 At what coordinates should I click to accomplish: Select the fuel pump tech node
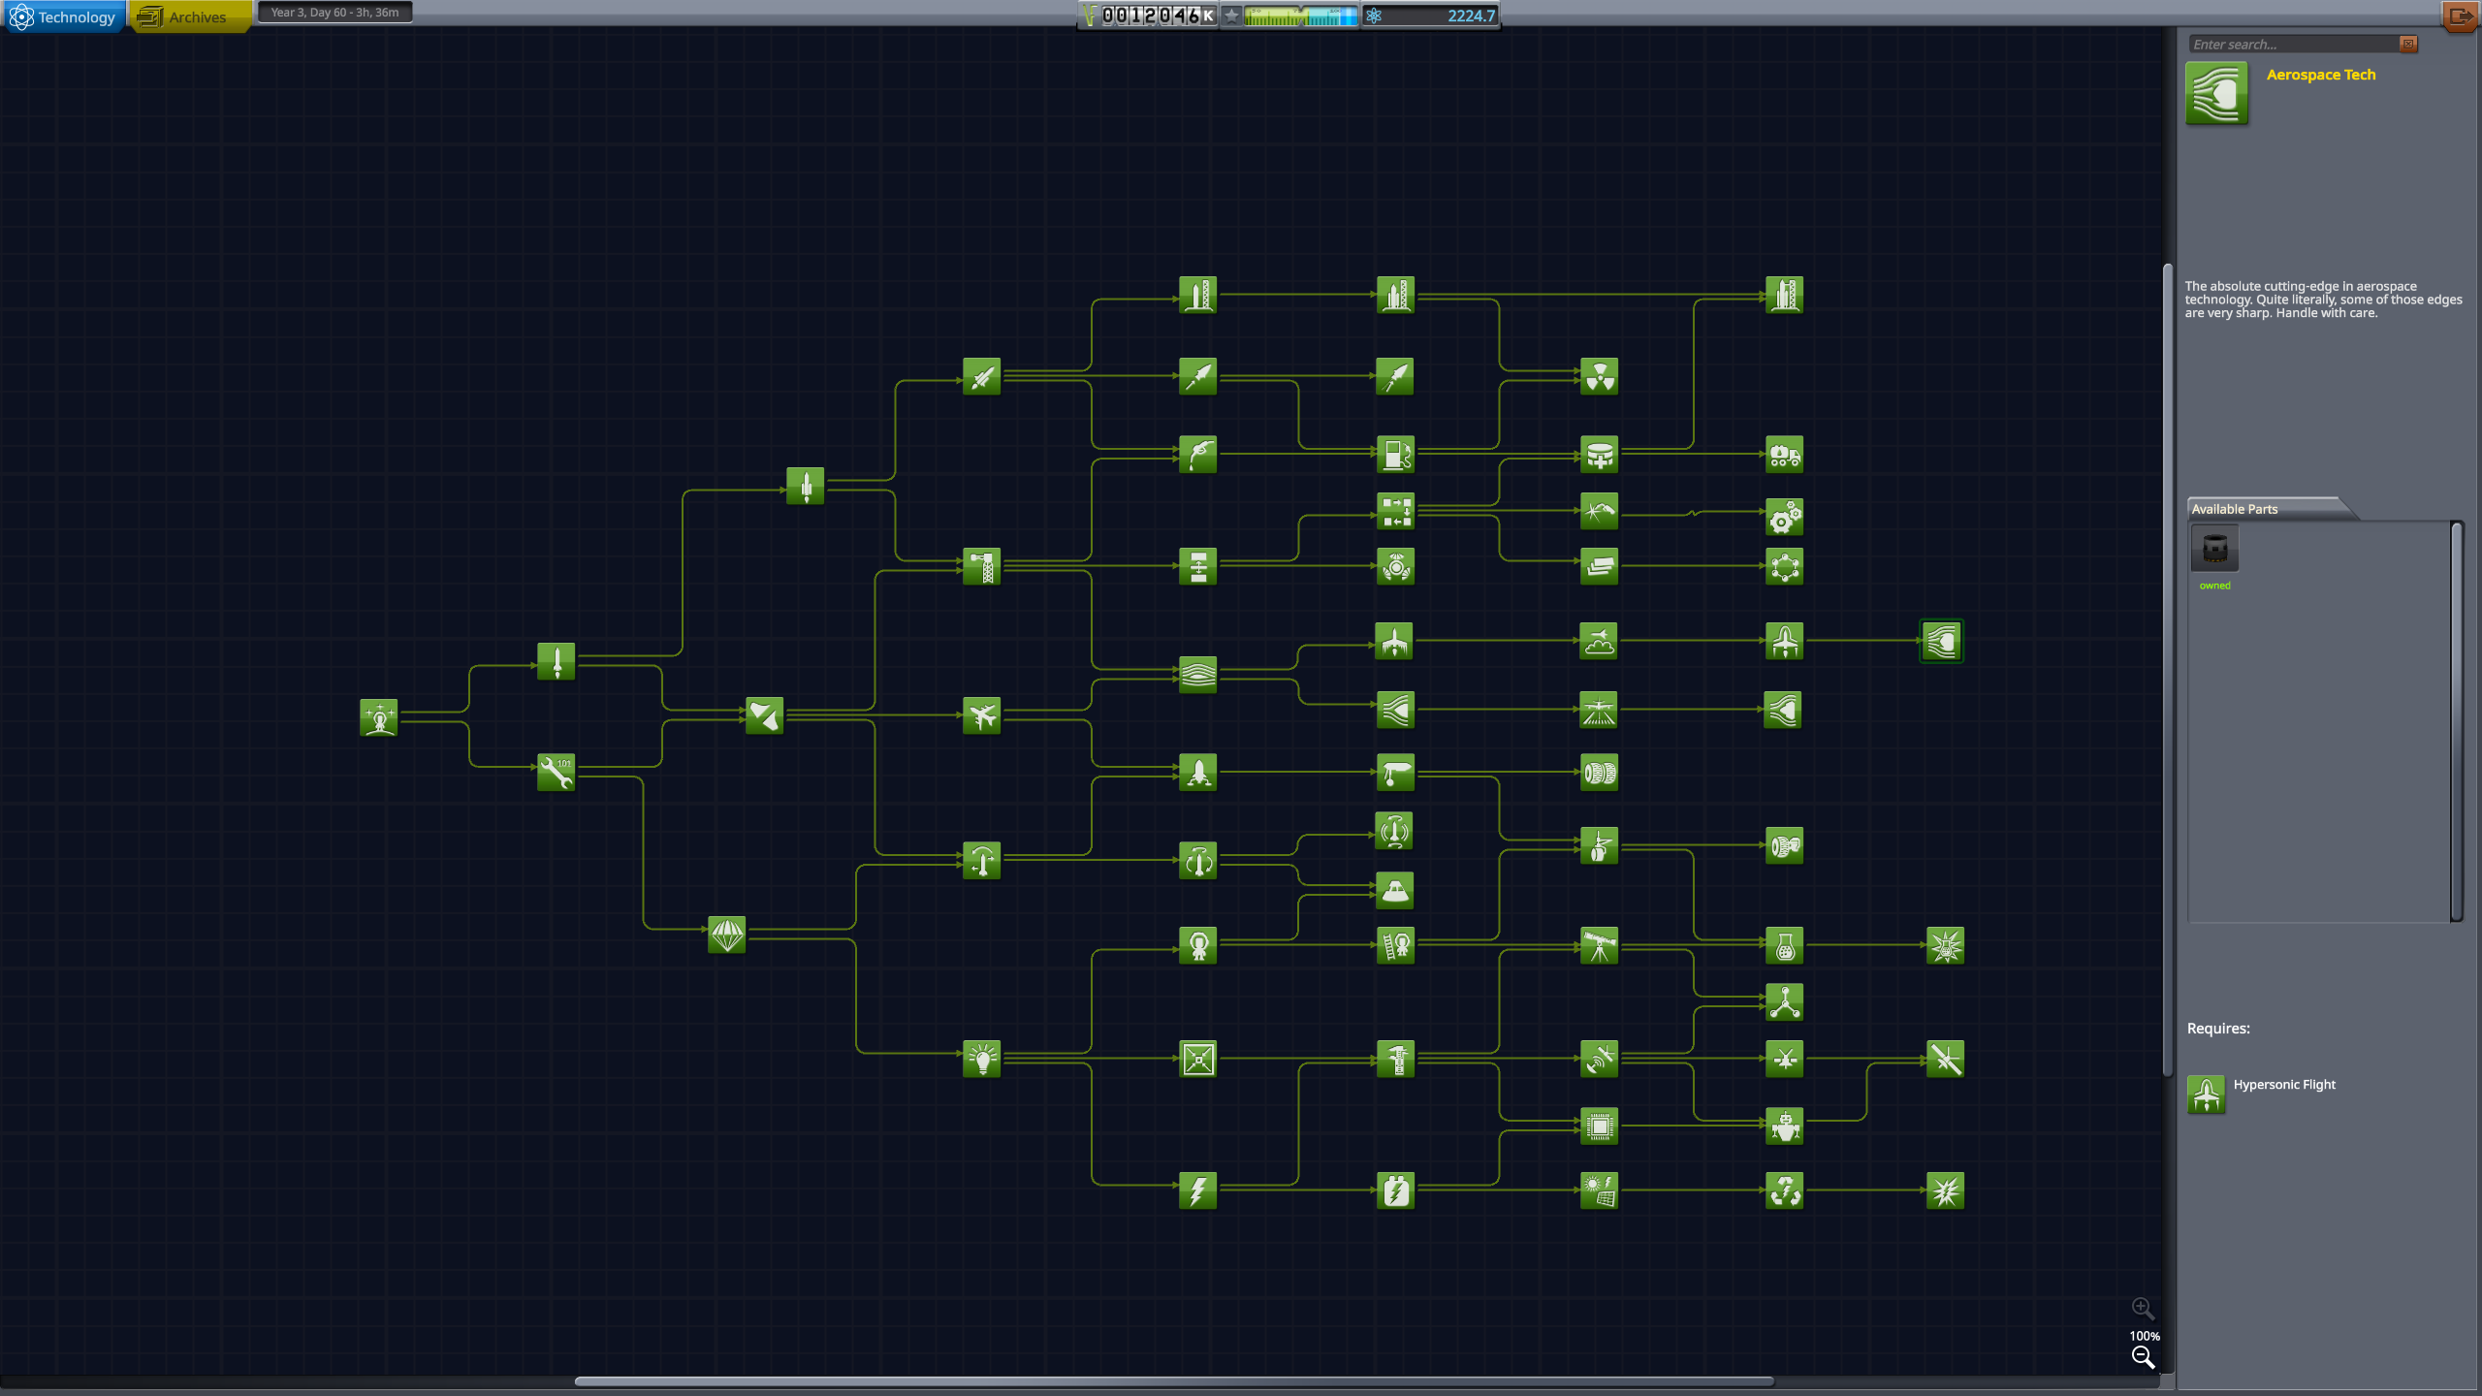click(x=1395, y=455)
